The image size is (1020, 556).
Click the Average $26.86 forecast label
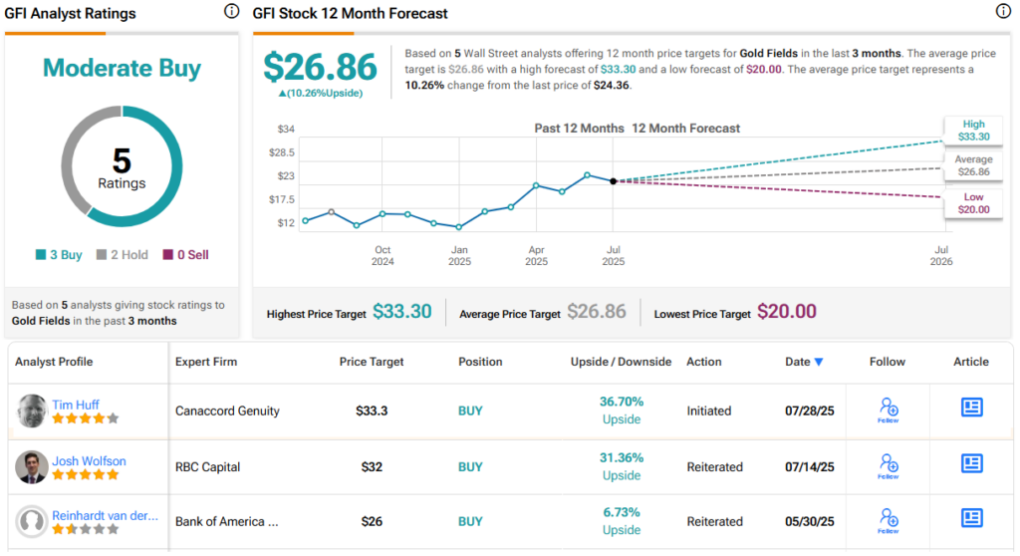(x=973, y=165)
